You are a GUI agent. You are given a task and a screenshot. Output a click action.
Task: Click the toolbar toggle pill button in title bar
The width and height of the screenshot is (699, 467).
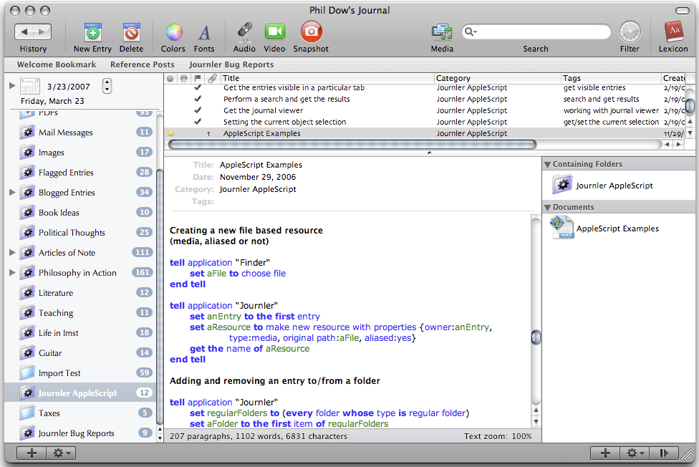click(682, 11)
